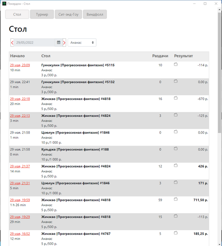Click wallet icon beside -670 р. result
This screenshot has width=222, height=246.
click(176, 98)
